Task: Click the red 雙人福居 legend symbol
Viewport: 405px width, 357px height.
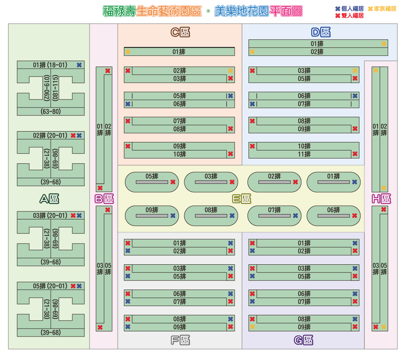Action: pyautogui.click(x=337, y=16)
